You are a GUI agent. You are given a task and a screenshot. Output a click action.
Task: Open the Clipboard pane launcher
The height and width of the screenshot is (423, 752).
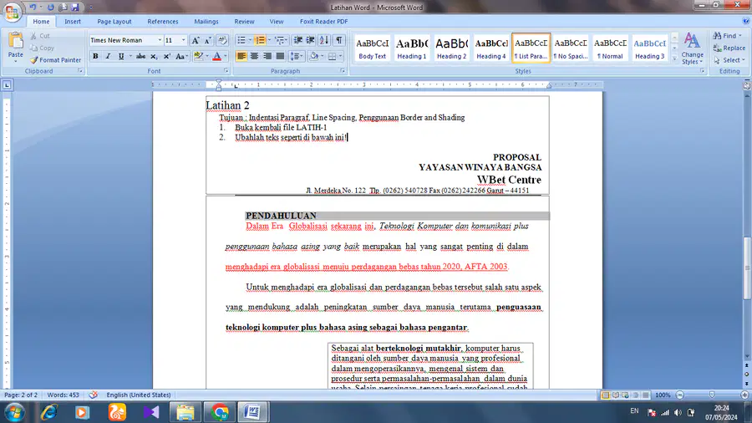coord(80,71)
